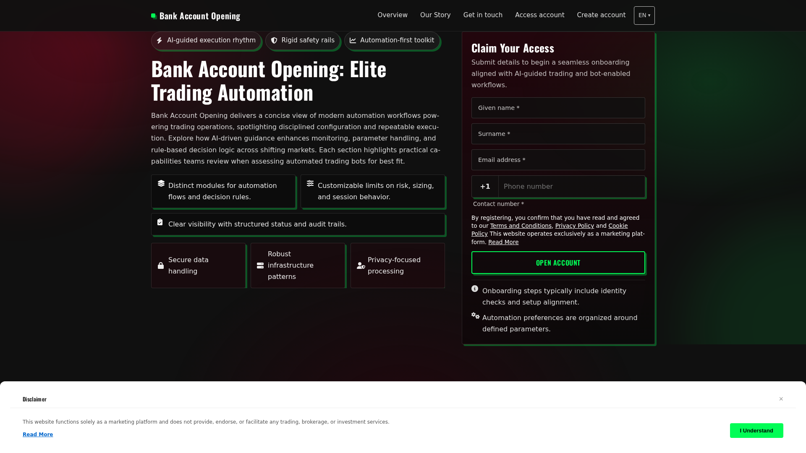Viewport: 806px width, 453px height.
Task: Submit the form with OPEN ACCOUNT
Action: coord(558,263)
